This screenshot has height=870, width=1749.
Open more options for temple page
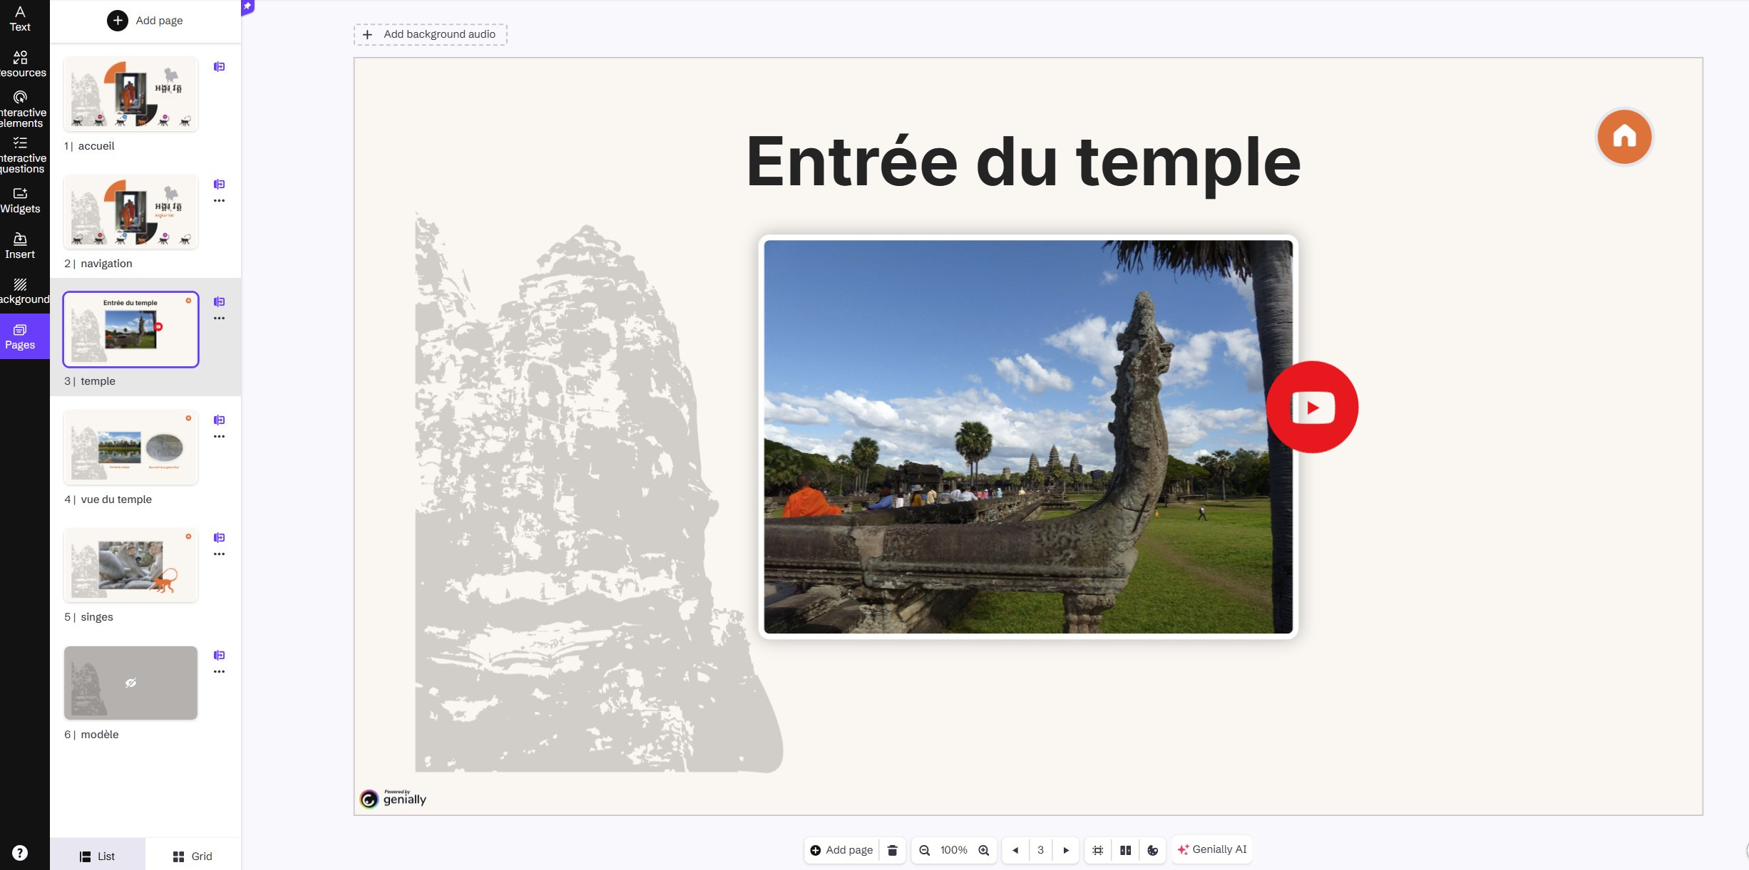(219, 319)
